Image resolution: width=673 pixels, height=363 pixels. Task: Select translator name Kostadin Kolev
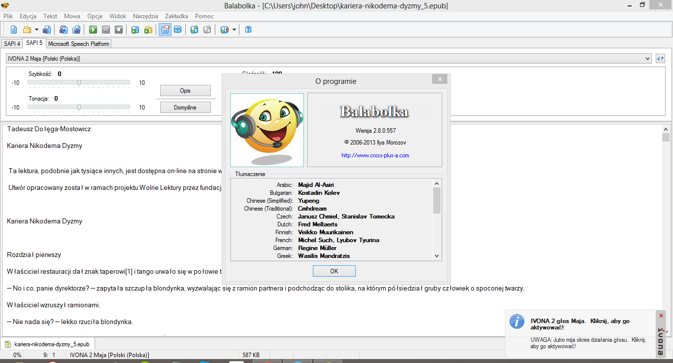click(319, 193)
